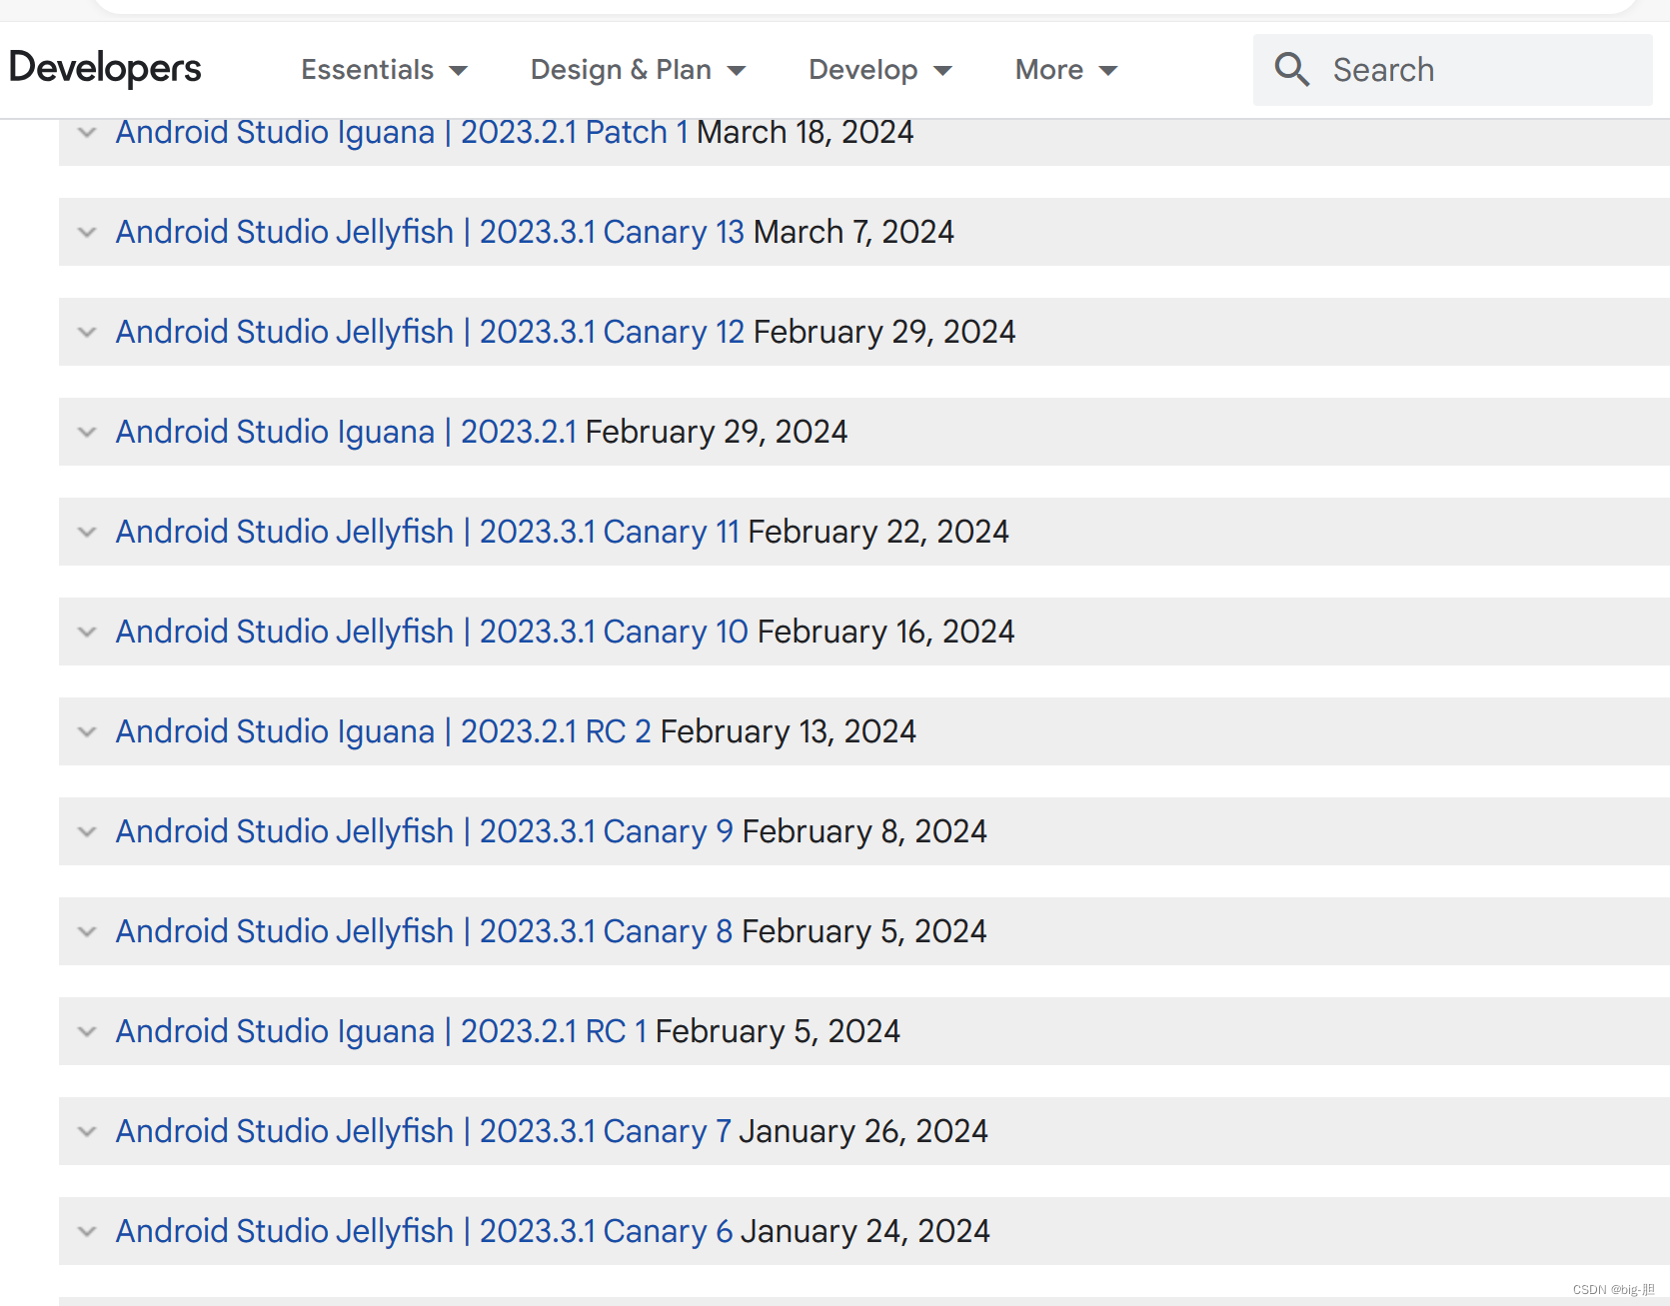
Task: Open Jellyfish 2023.3.1 Canary 13 link
Action: click(x=430, y=232)
